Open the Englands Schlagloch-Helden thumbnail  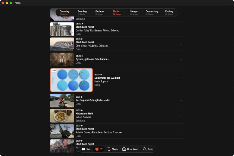point(62,100)
